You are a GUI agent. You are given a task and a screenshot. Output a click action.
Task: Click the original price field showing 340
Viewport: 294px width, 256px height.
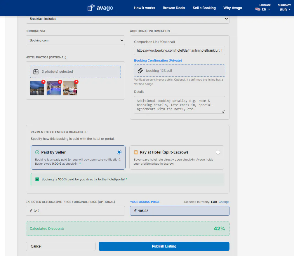click(75, 211)
